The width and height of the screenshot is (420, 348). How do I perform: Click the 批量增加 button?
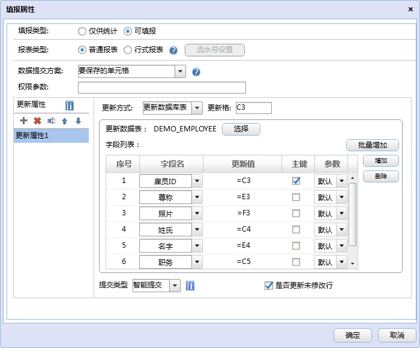point(373,145)
